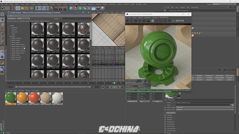Viewport: 239px width, 134px height.
Task: Select the Rotate tool
Action: tap(27, 8)
